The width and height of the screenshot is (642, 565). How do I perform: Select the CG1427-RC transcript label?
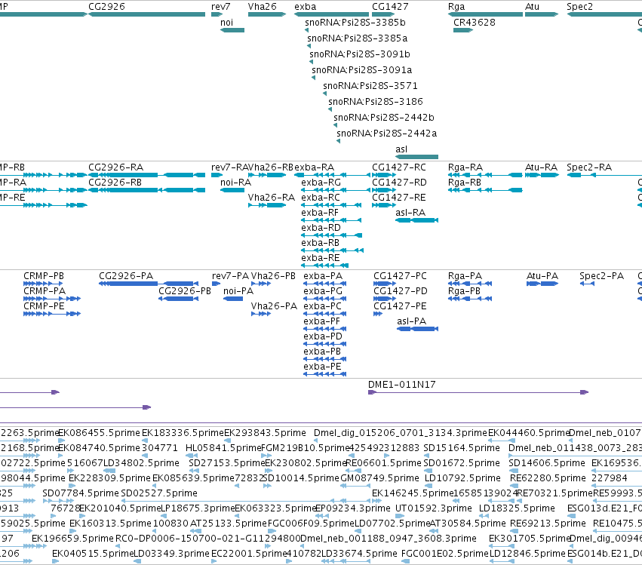pyautogui.click(x=399, y=167)
